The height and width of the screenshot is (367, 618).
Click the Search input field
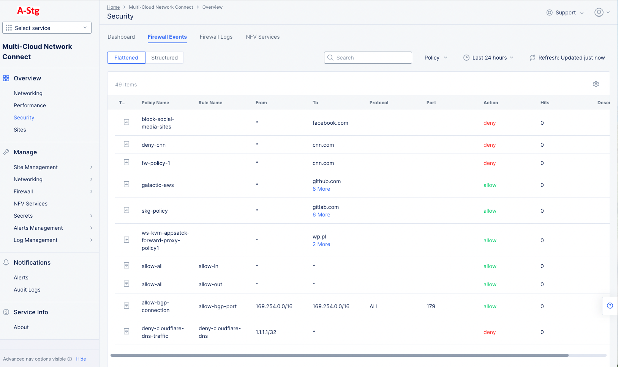368,58
